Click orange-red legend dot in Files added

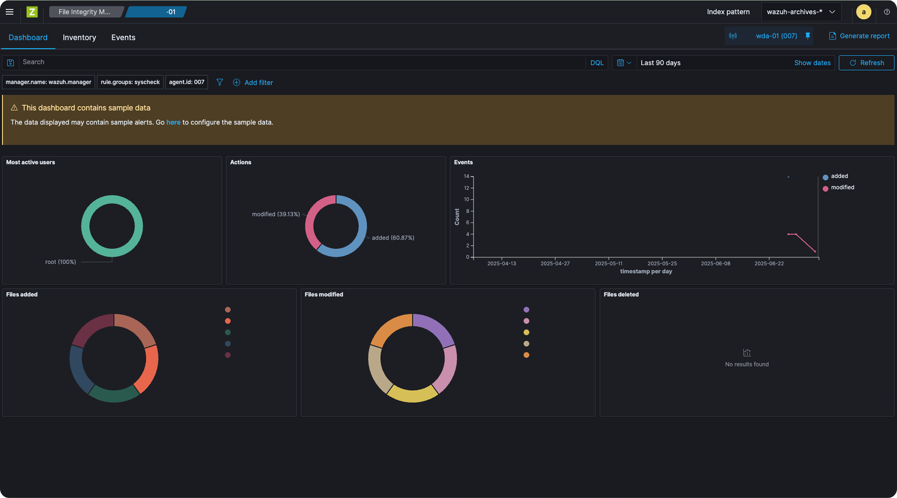pos(228,321)
